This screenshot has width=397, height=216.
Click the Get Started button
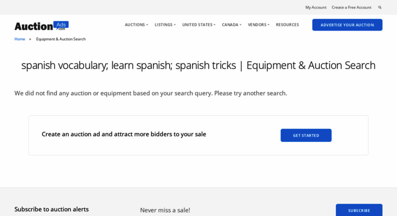click(306, 135)
